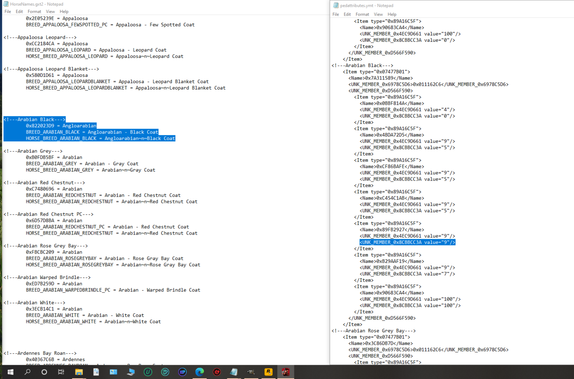Image resolution: width=574 pixels, height=379 pixels.
Task: Click the selected Arabian Black comment line
Action: tap(34, 120)
